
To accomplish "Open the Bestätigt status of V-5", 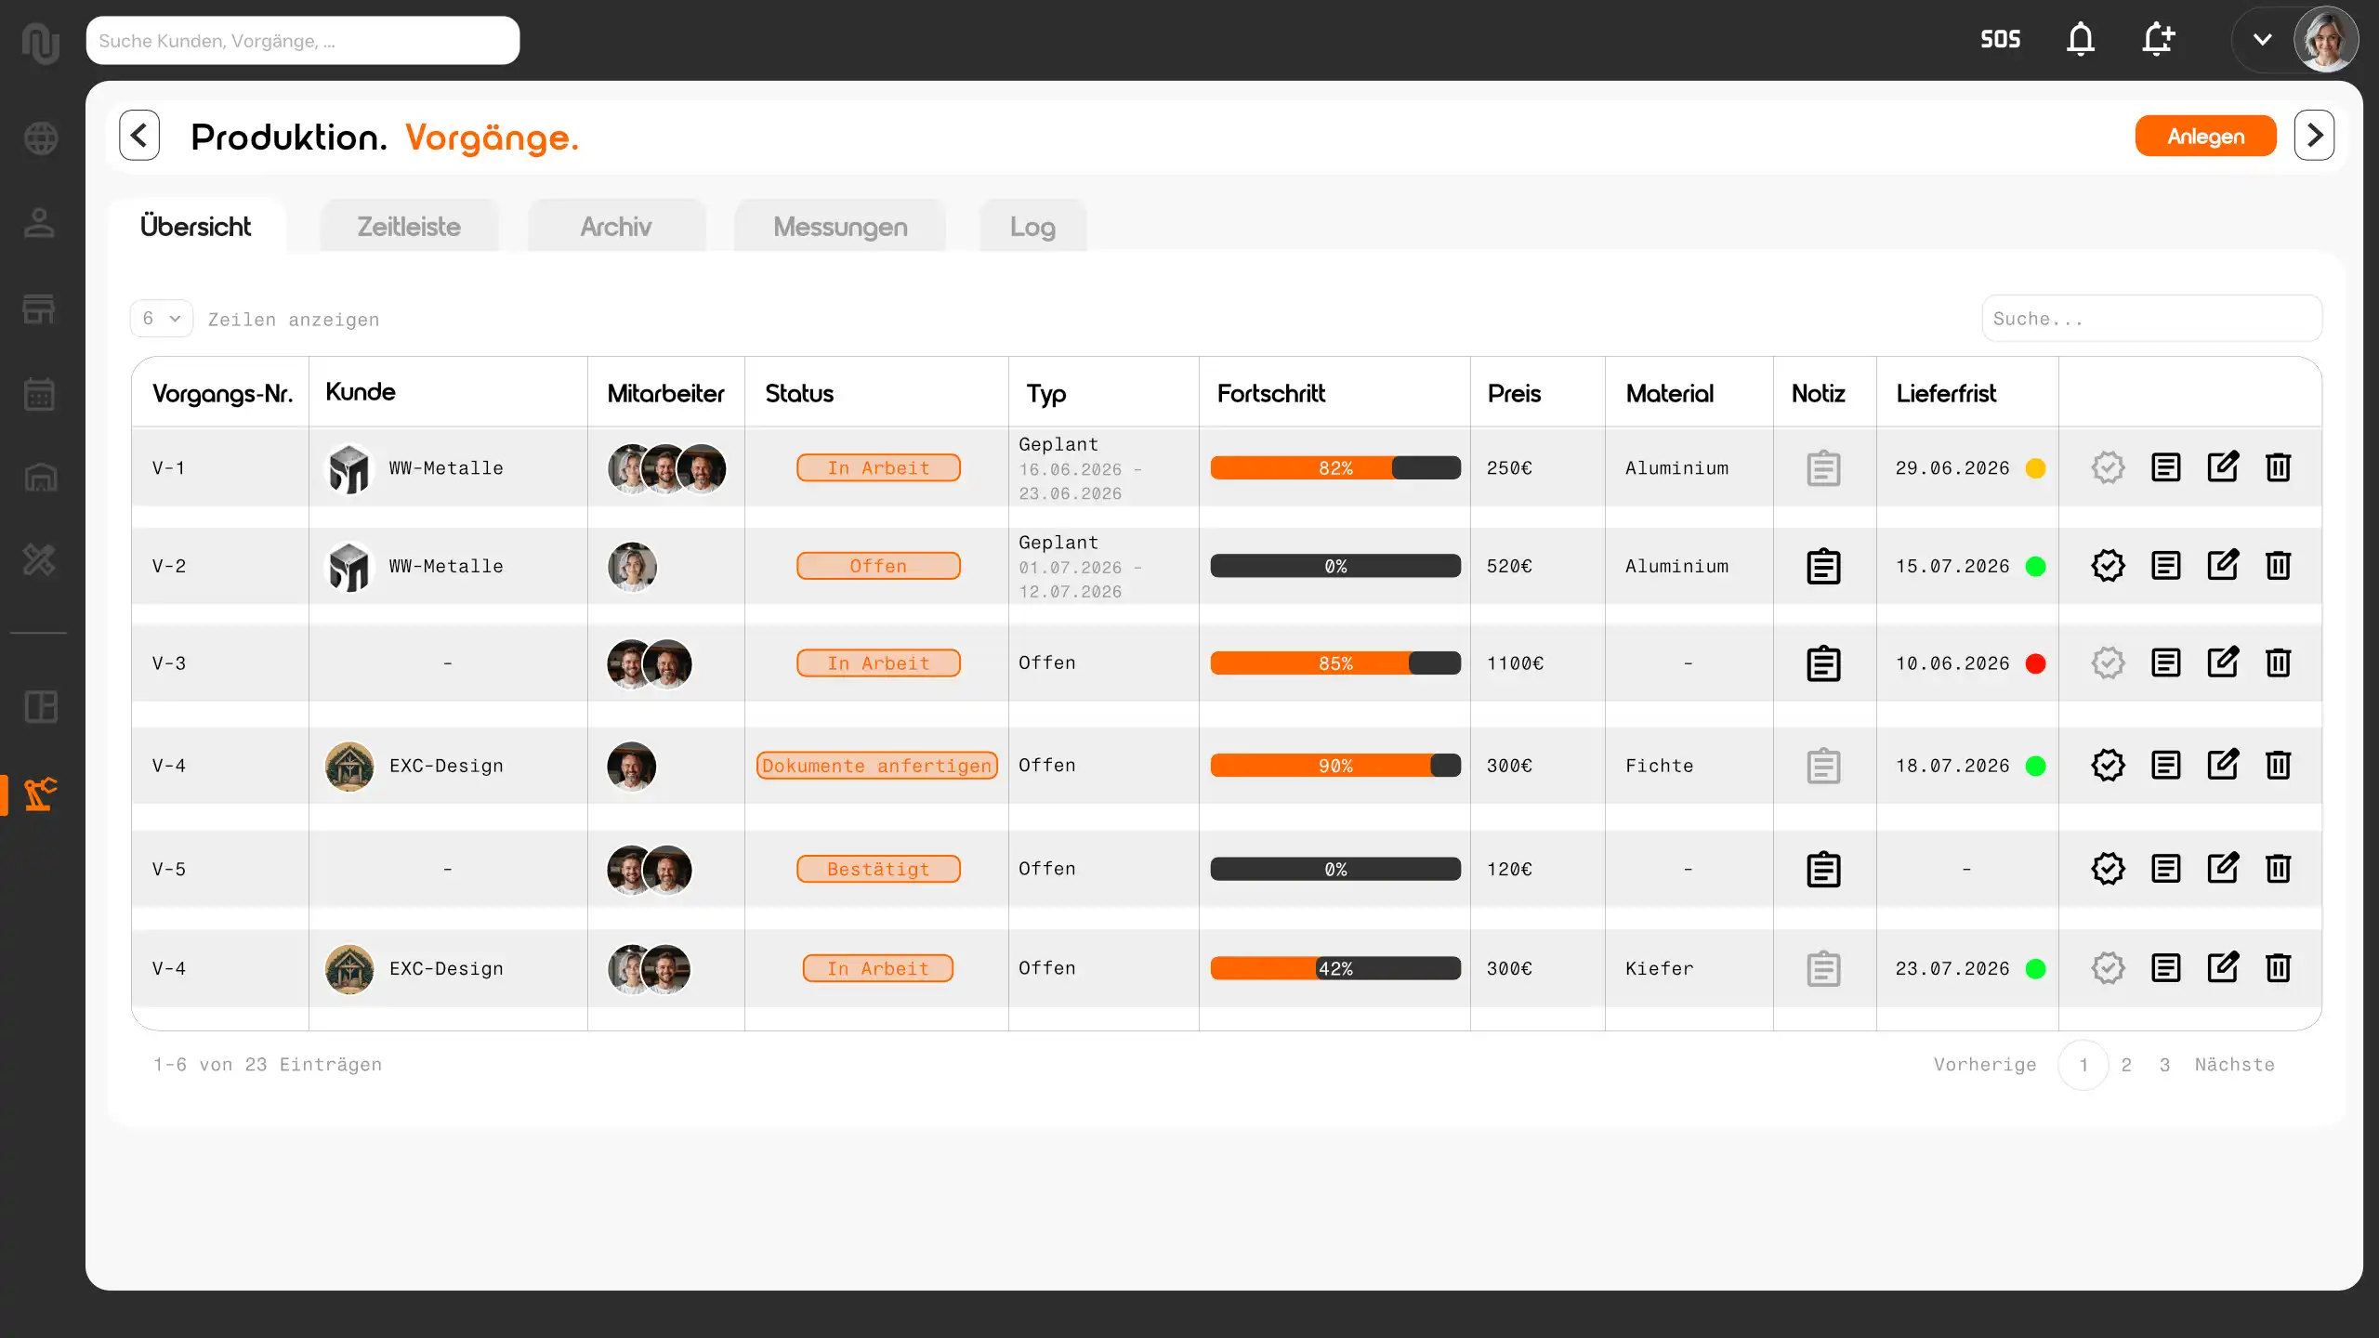I will 878,869.
